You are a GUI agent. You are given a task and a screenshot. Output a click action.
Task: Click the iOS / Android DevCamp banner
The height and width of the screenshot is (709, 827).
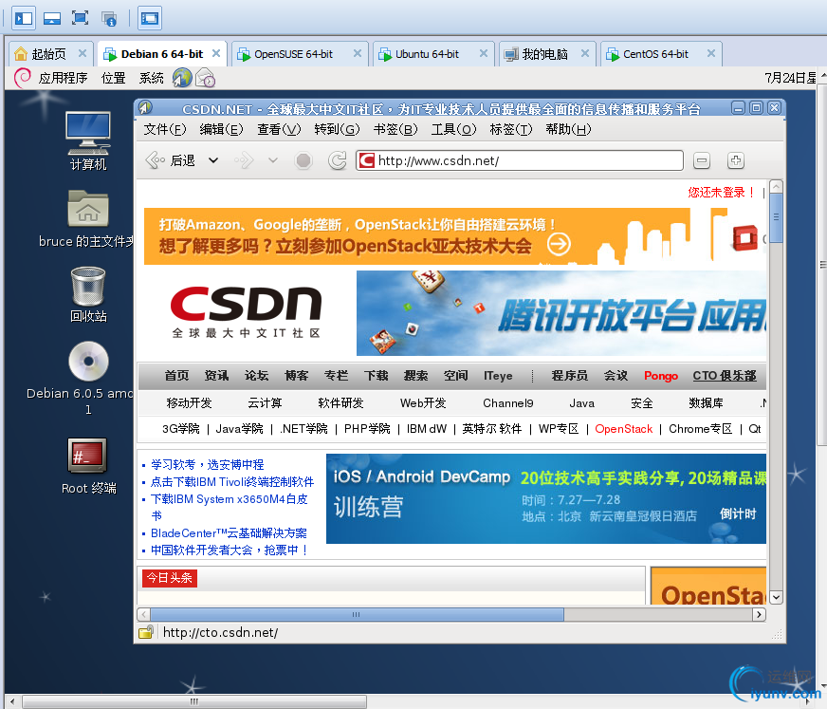546,498
